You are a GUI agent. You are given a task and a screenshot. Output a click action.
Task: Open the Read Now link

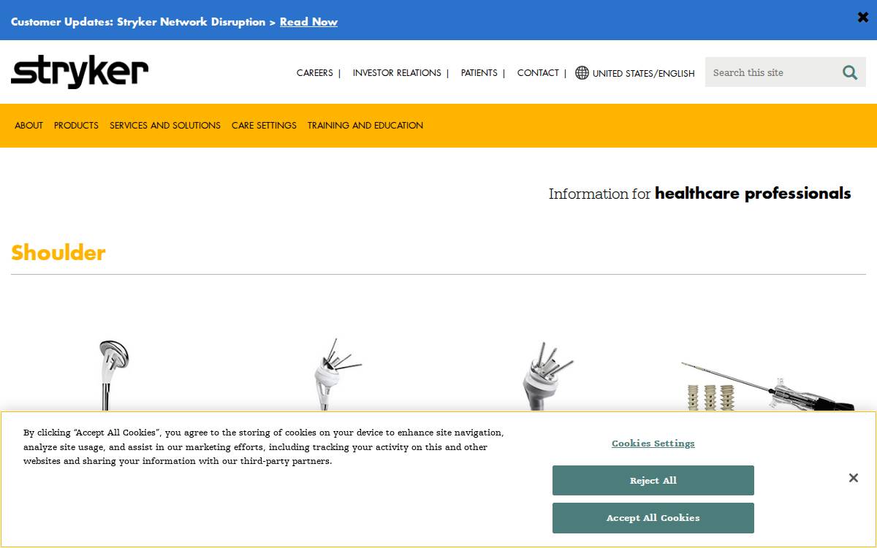pyautogui.click(x=308, y=22)
